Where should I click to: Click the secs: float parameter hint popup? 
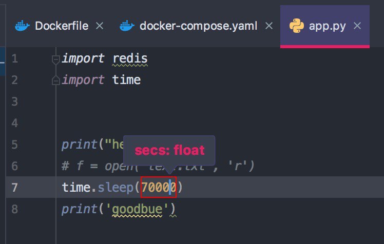pyautogui.click(x=169, y=150)
